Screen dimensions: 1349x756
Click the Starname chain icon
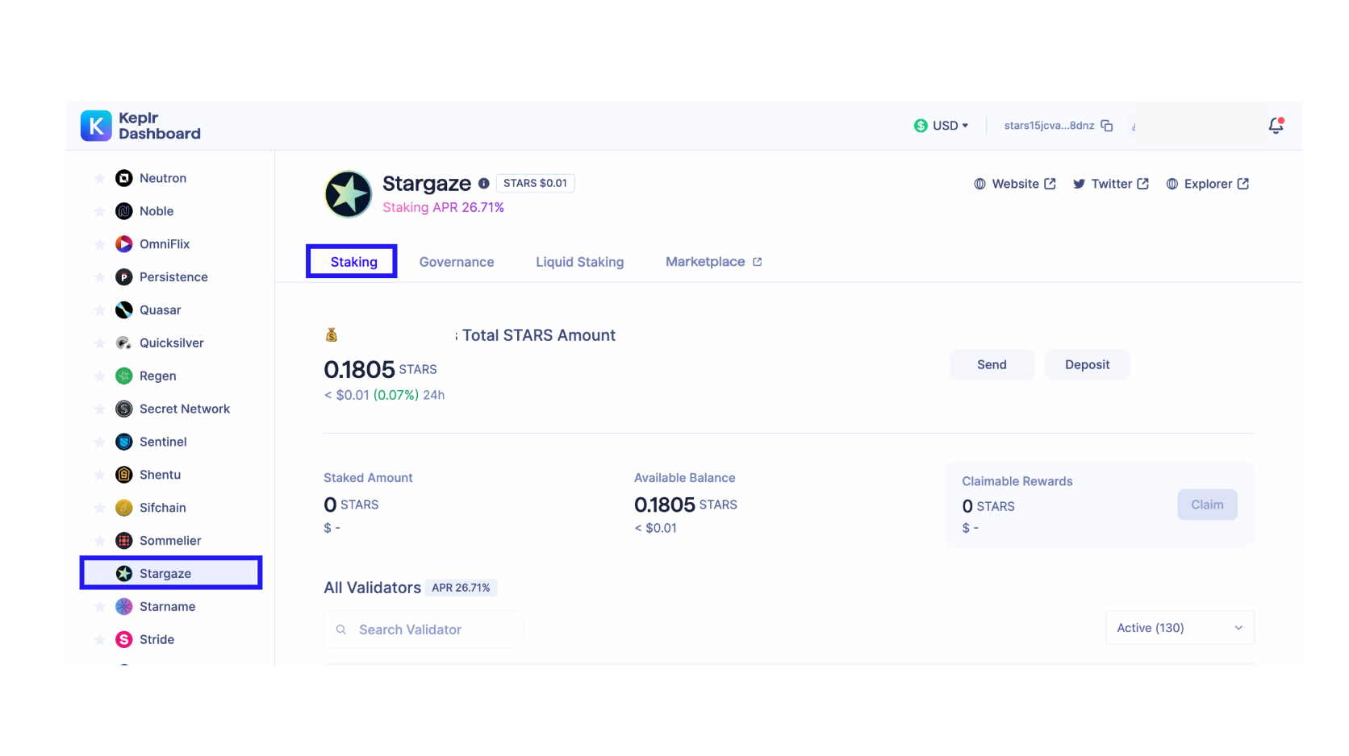pos(123,607)
